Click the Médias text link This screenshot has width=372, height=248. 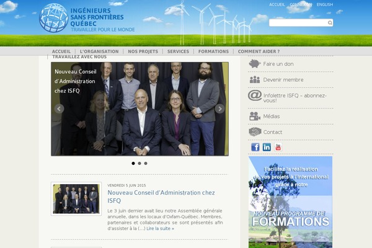[272, 117]
